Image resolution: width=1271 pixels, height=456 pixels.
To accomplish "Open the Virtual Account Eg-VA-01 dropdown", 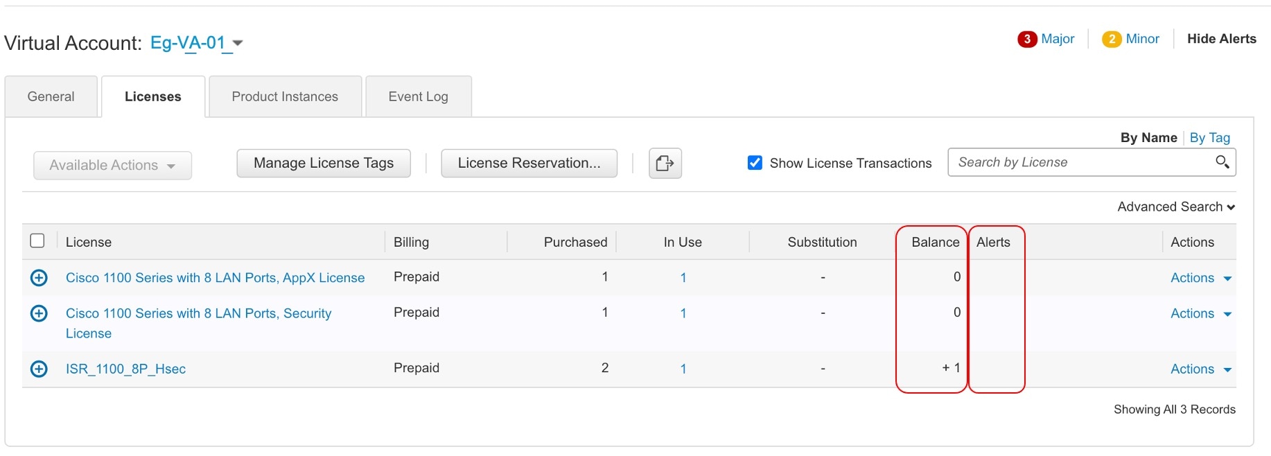I will 197,43.
